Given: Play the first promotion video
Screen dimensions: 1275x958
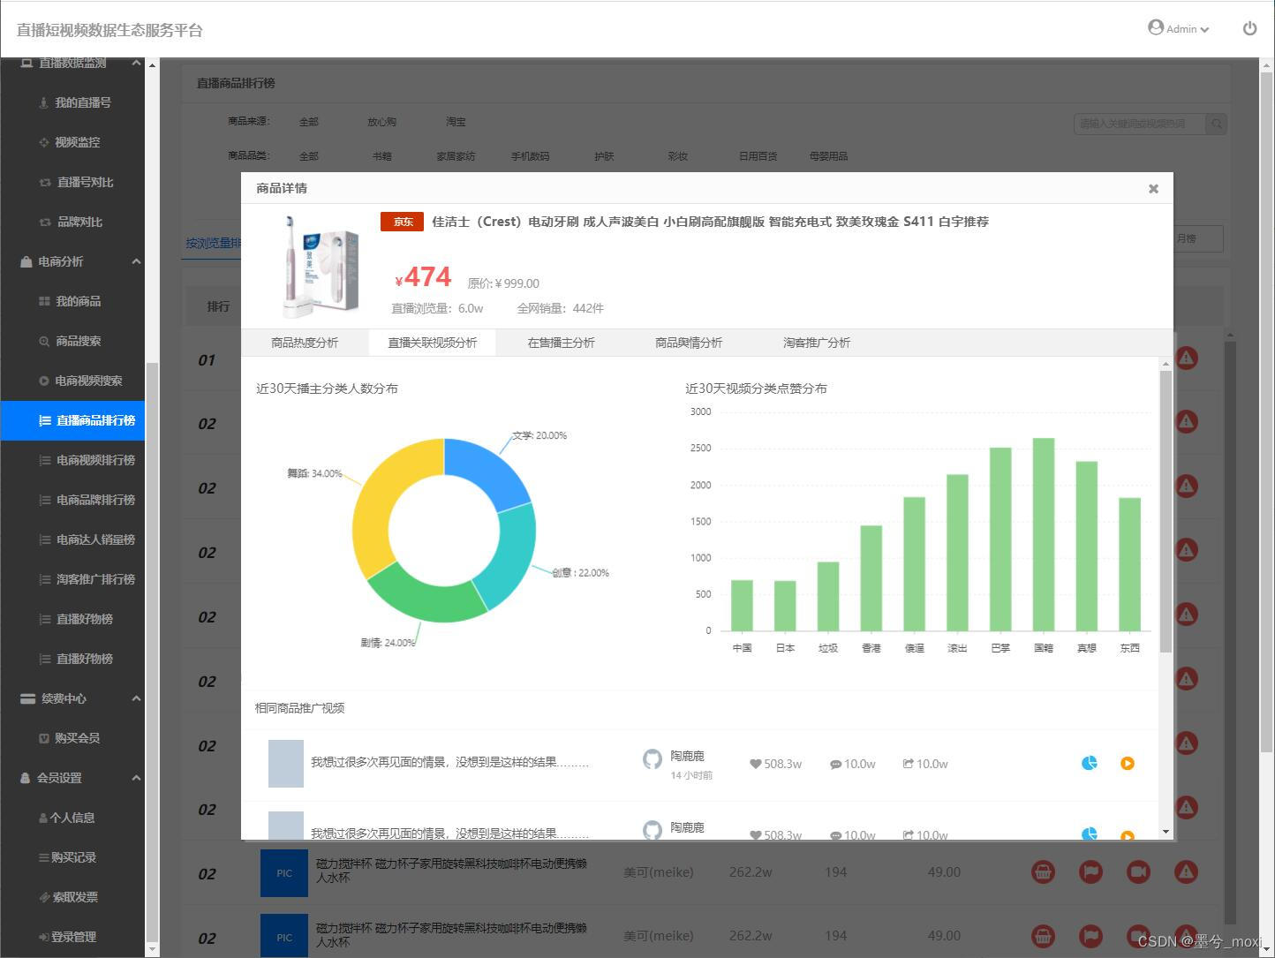Looking at the screenshot, I should (x=1128, y=764).
